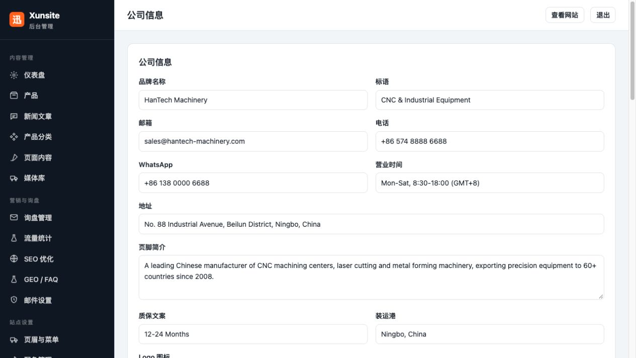Image resolution: width=636 pixels, height=358 pixels.
Task: Click the 页脚简介 textarea resize handle
Action: click(600, 296)
